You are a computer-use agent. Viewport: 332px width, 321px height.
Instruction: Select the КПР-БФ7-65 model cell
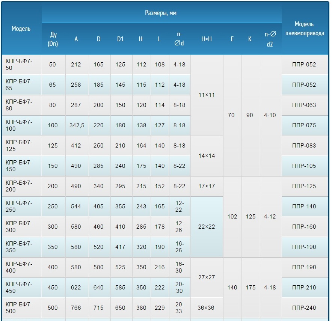tap(22, 85)
